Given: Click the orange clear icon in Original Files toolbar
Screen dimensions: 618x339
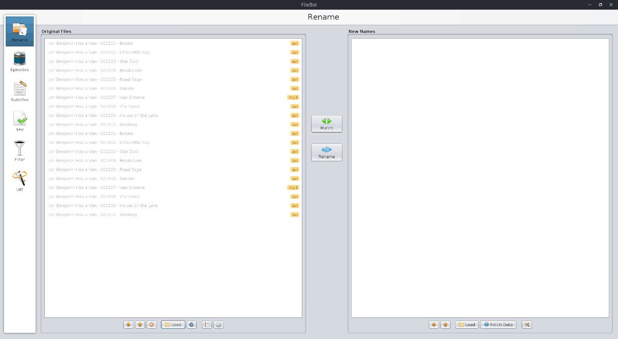Looking at the screenshot, I should tap(151, 325).
